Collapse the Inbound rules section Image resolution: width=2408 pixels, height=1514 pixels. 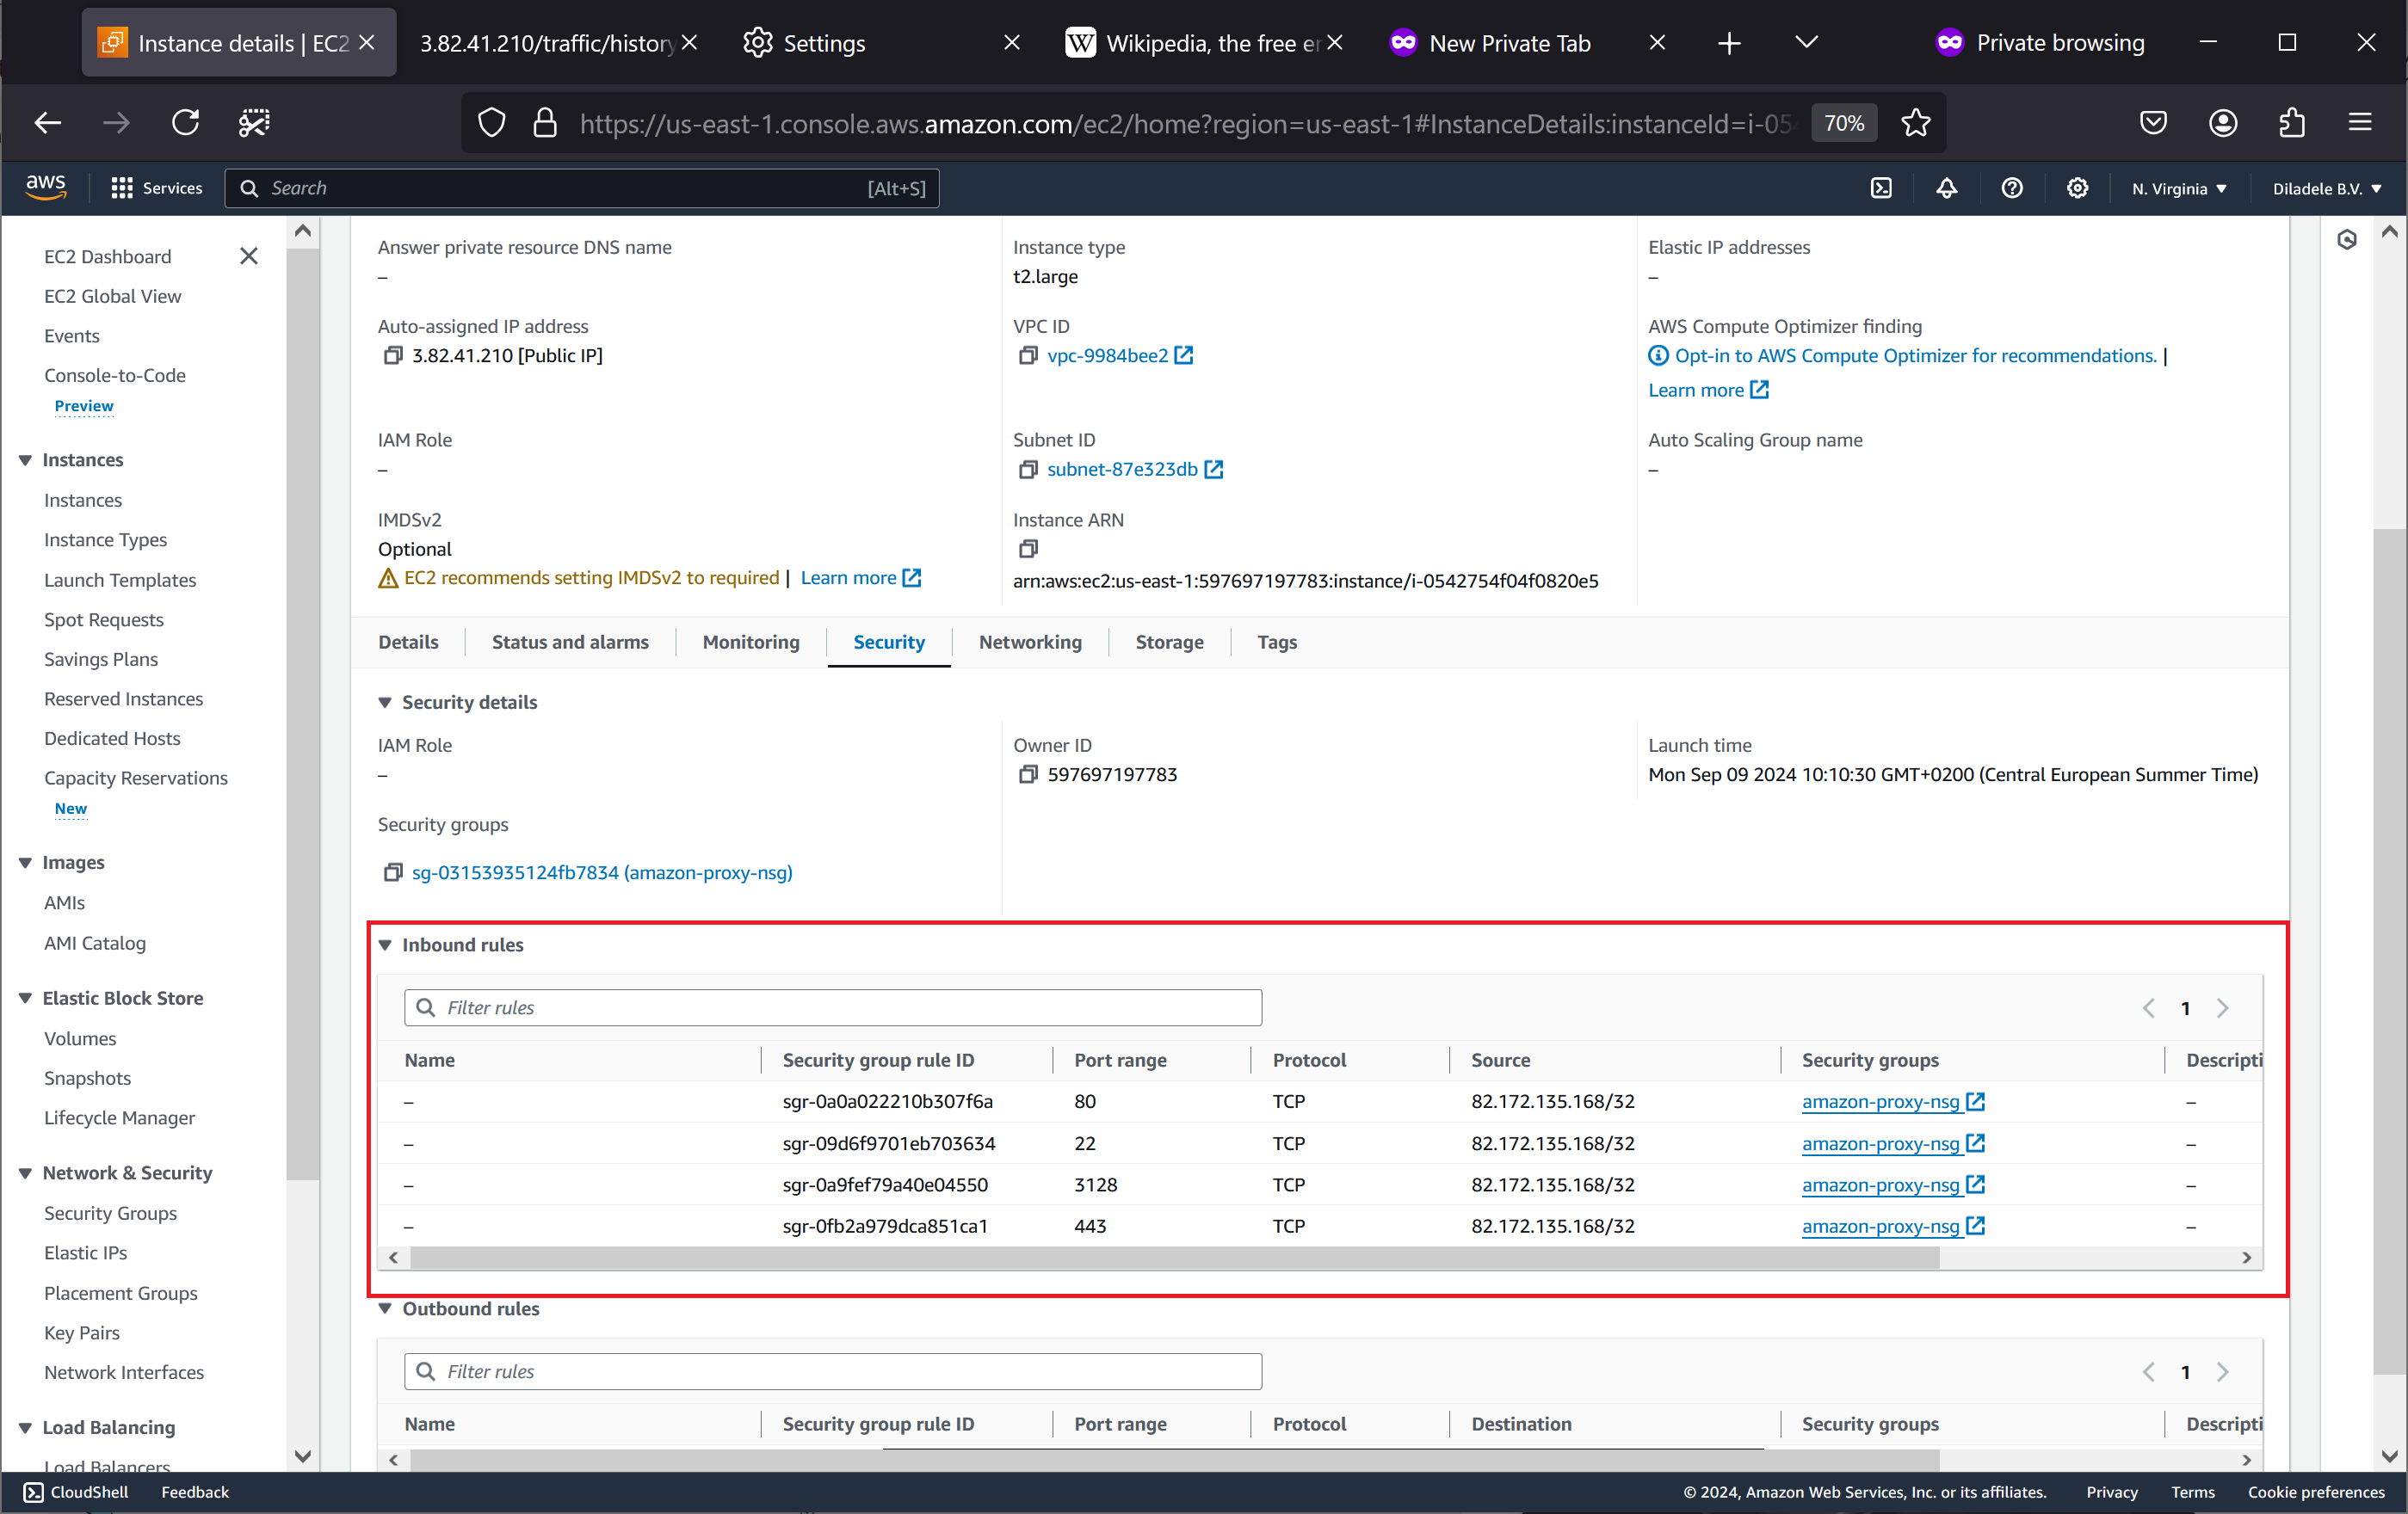pos(385,945)
